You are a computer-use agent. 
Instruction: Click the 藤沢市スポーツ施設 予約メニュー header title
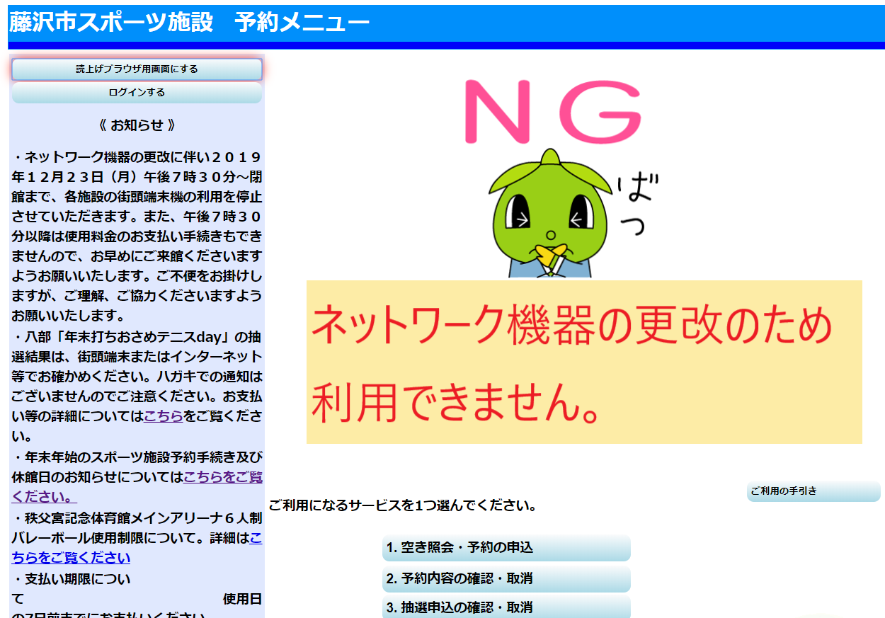[189, 23]
